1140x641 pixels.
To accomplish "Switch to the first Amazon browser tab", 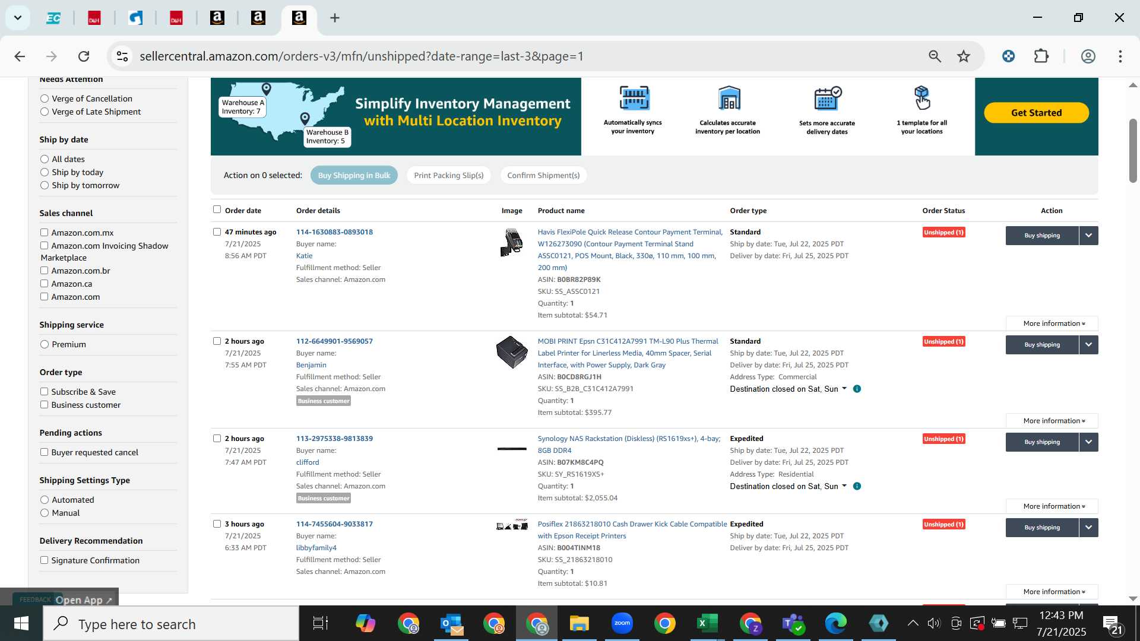I will pos(217,18).
